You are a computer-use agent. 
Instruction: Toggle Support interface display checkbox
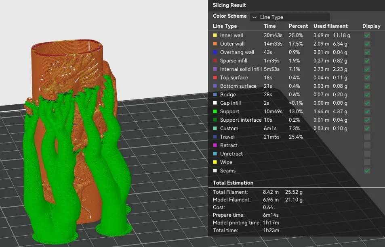[367, 120]
